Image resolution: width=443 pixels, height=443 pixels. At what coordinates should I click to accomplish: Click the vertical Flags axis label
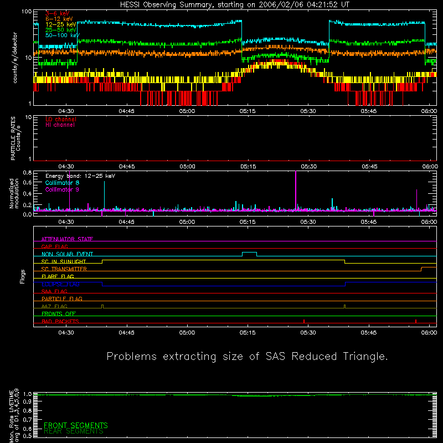[x=22, y=276]
